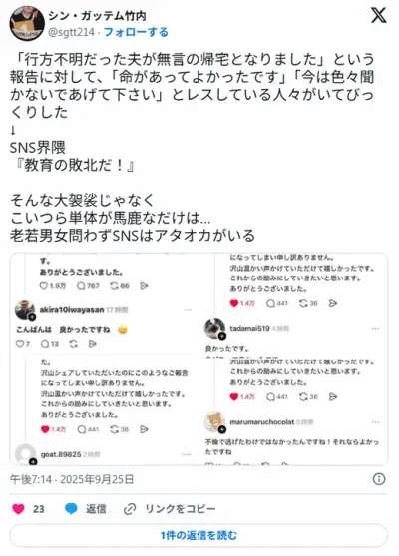The image size is (399, 556).
Task: Like the tweet with the pink heart
Action: (x=18, y=509)
